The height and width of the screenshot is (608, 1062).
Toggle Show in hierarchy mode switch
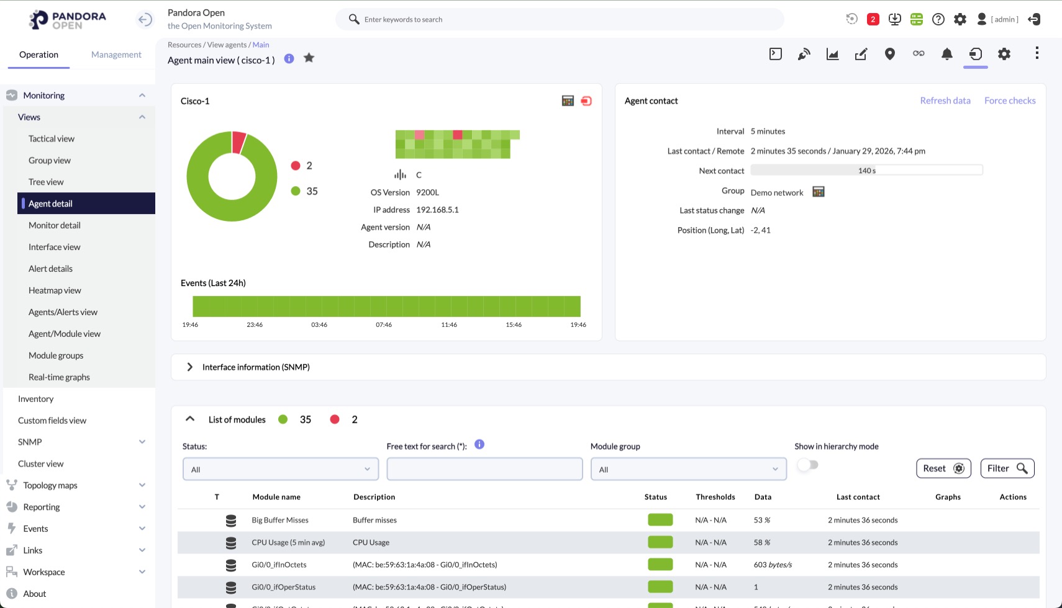pyautogui.click(x=807, y=465)
